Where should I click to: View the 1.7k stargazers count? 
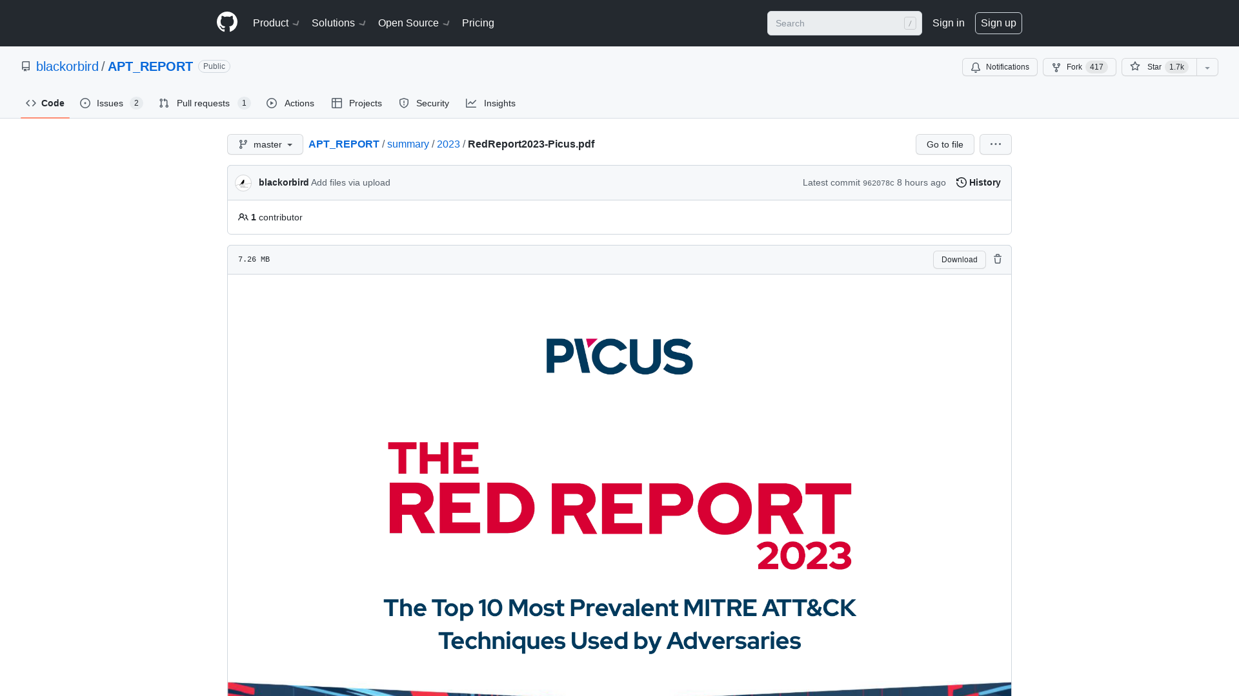click(1176, 67)
